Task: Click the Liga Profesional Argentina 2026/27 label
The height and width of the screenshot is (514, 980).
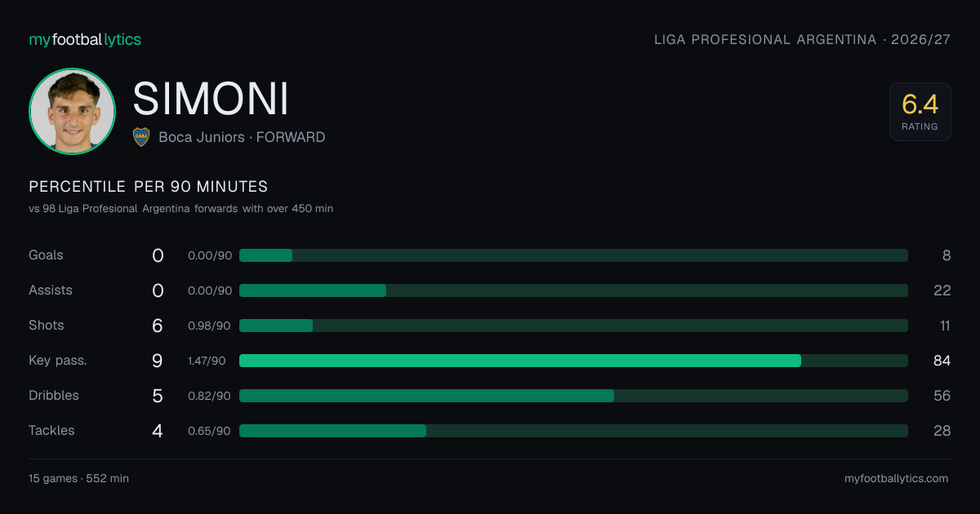Action: click(x=803, y=39)
